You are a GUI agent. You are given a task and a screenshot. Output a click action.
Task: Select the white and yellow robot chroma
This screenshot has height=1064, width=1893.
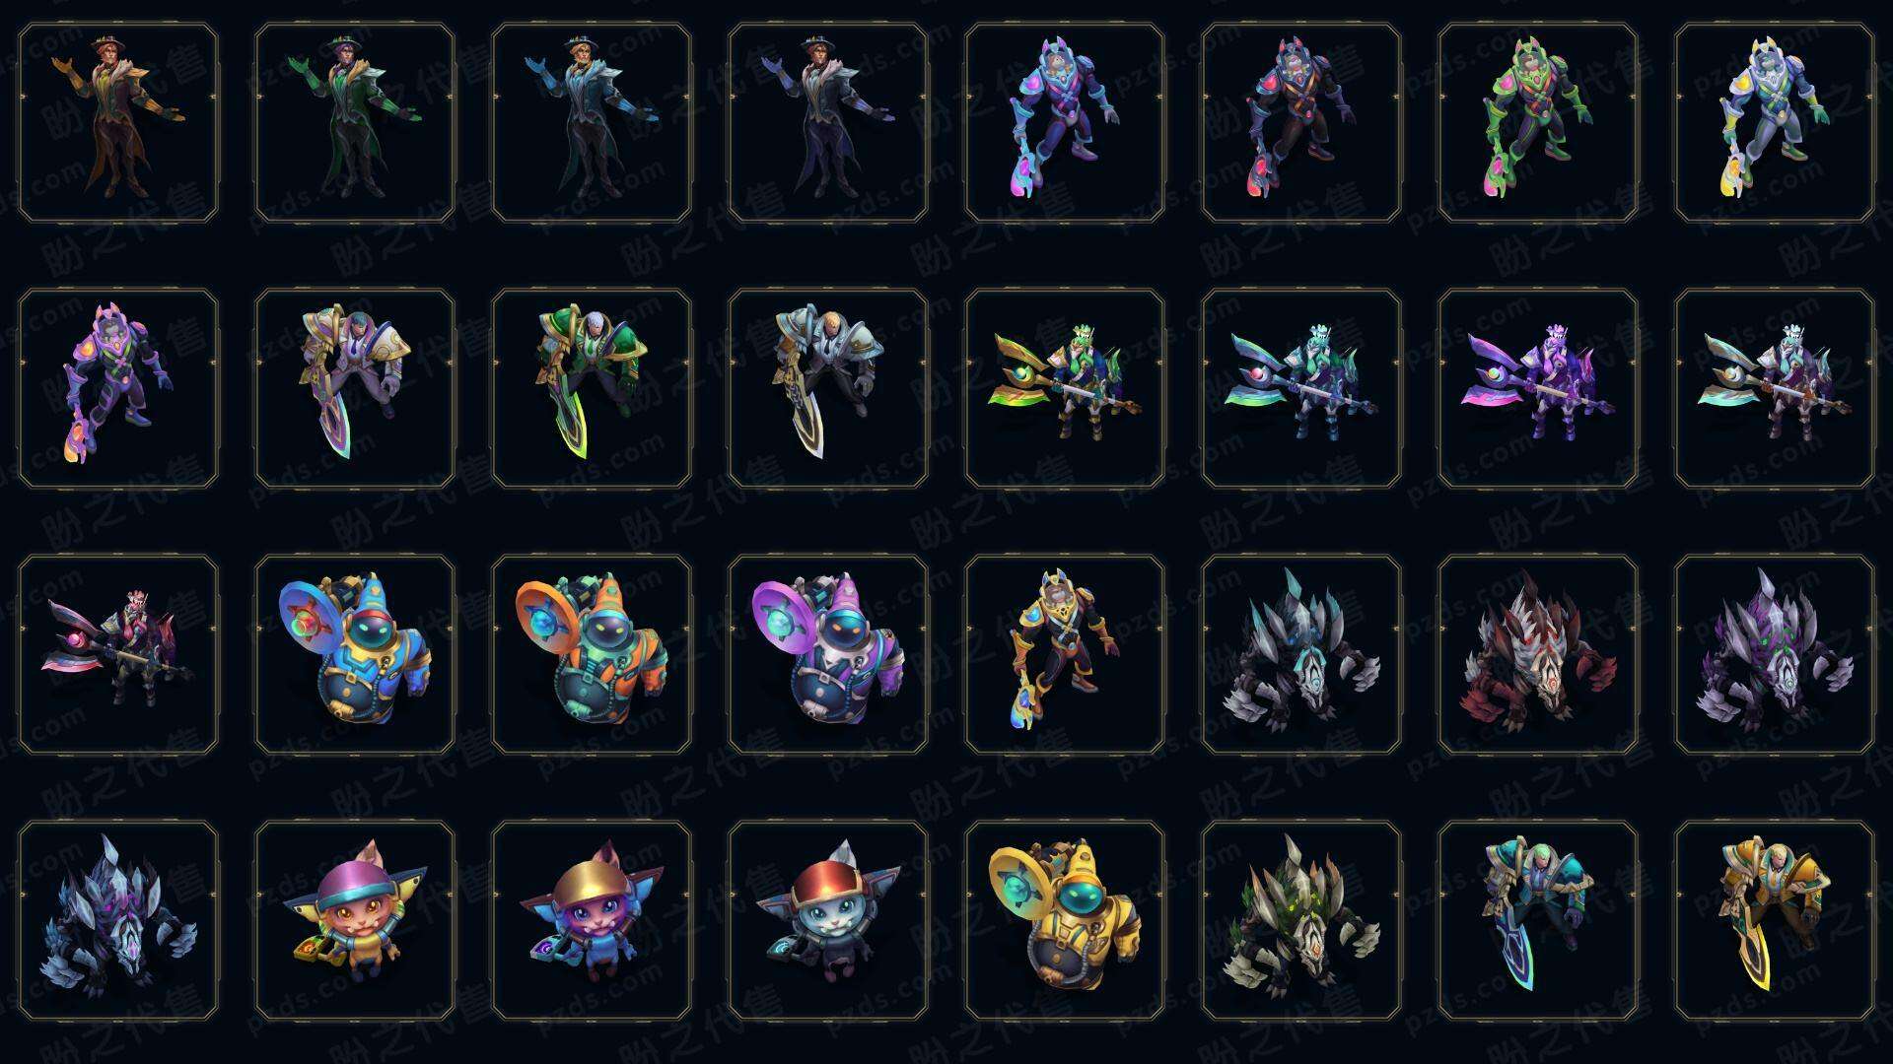(x=1775, y=123)
